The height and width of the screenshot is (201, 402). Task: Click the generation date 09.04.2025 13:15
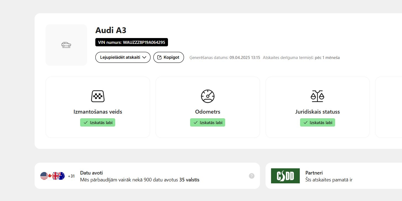pyautogui.click(x=245, y=58)
